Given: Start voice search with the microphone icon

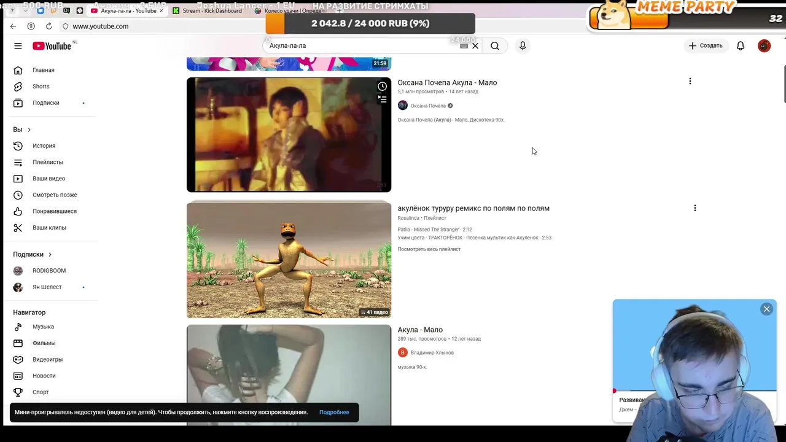Looking at the screenshot, I should tap(523, 46).
